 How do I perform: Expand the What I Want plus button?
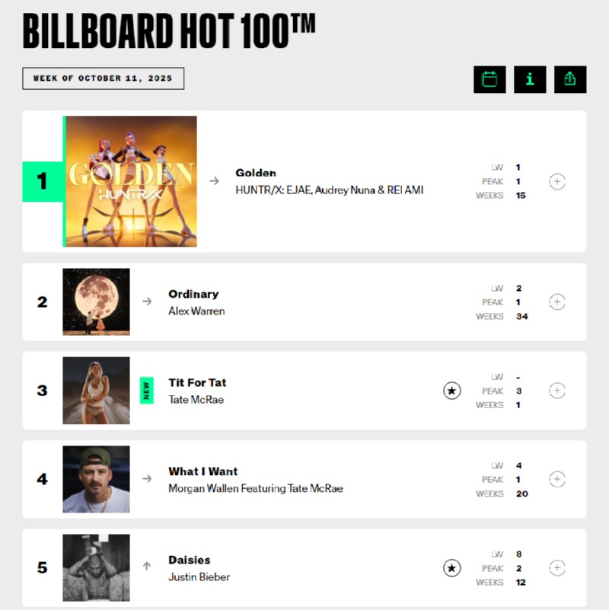coord(557,479)
